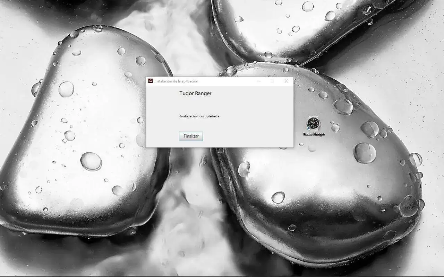Click the Adobe AIR icon in title bar
Screen dimensions: 444x277
(x=150, y=81)
